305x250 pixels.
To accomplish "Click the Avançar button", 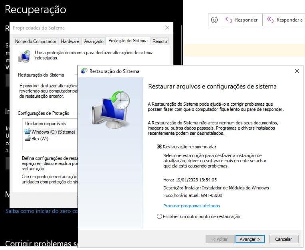I will coord(250,239).
